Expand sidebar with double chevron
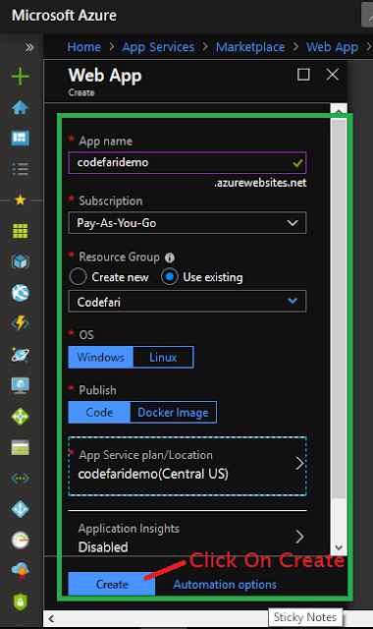Viewport: 373px width, 629px height. click(x=29, y=47)
